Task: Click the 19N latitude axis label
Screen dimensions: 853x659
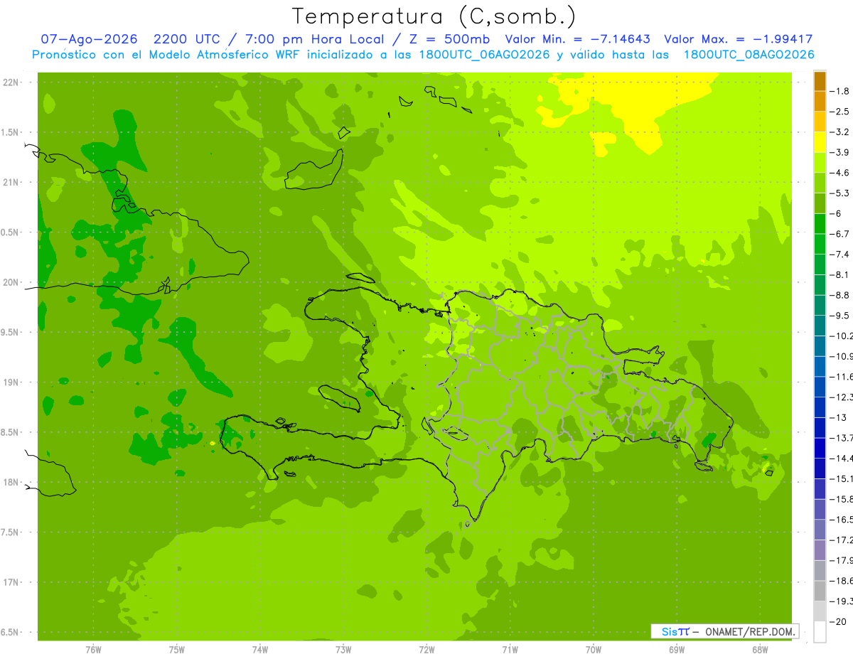Action: [11, 382]
